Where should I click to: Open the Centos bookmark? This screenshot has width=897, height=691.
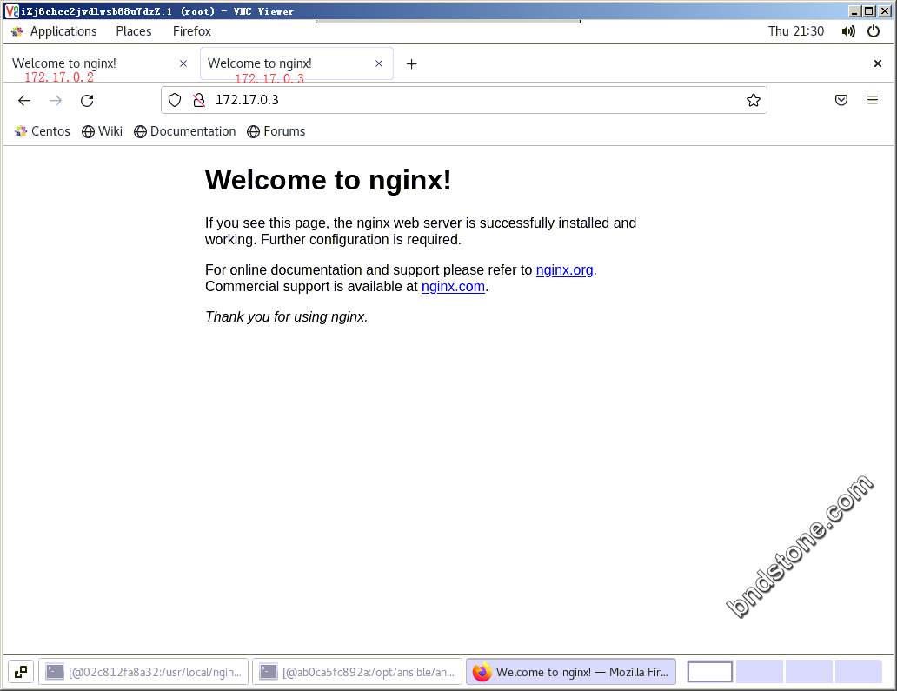(x=43, y=131)
